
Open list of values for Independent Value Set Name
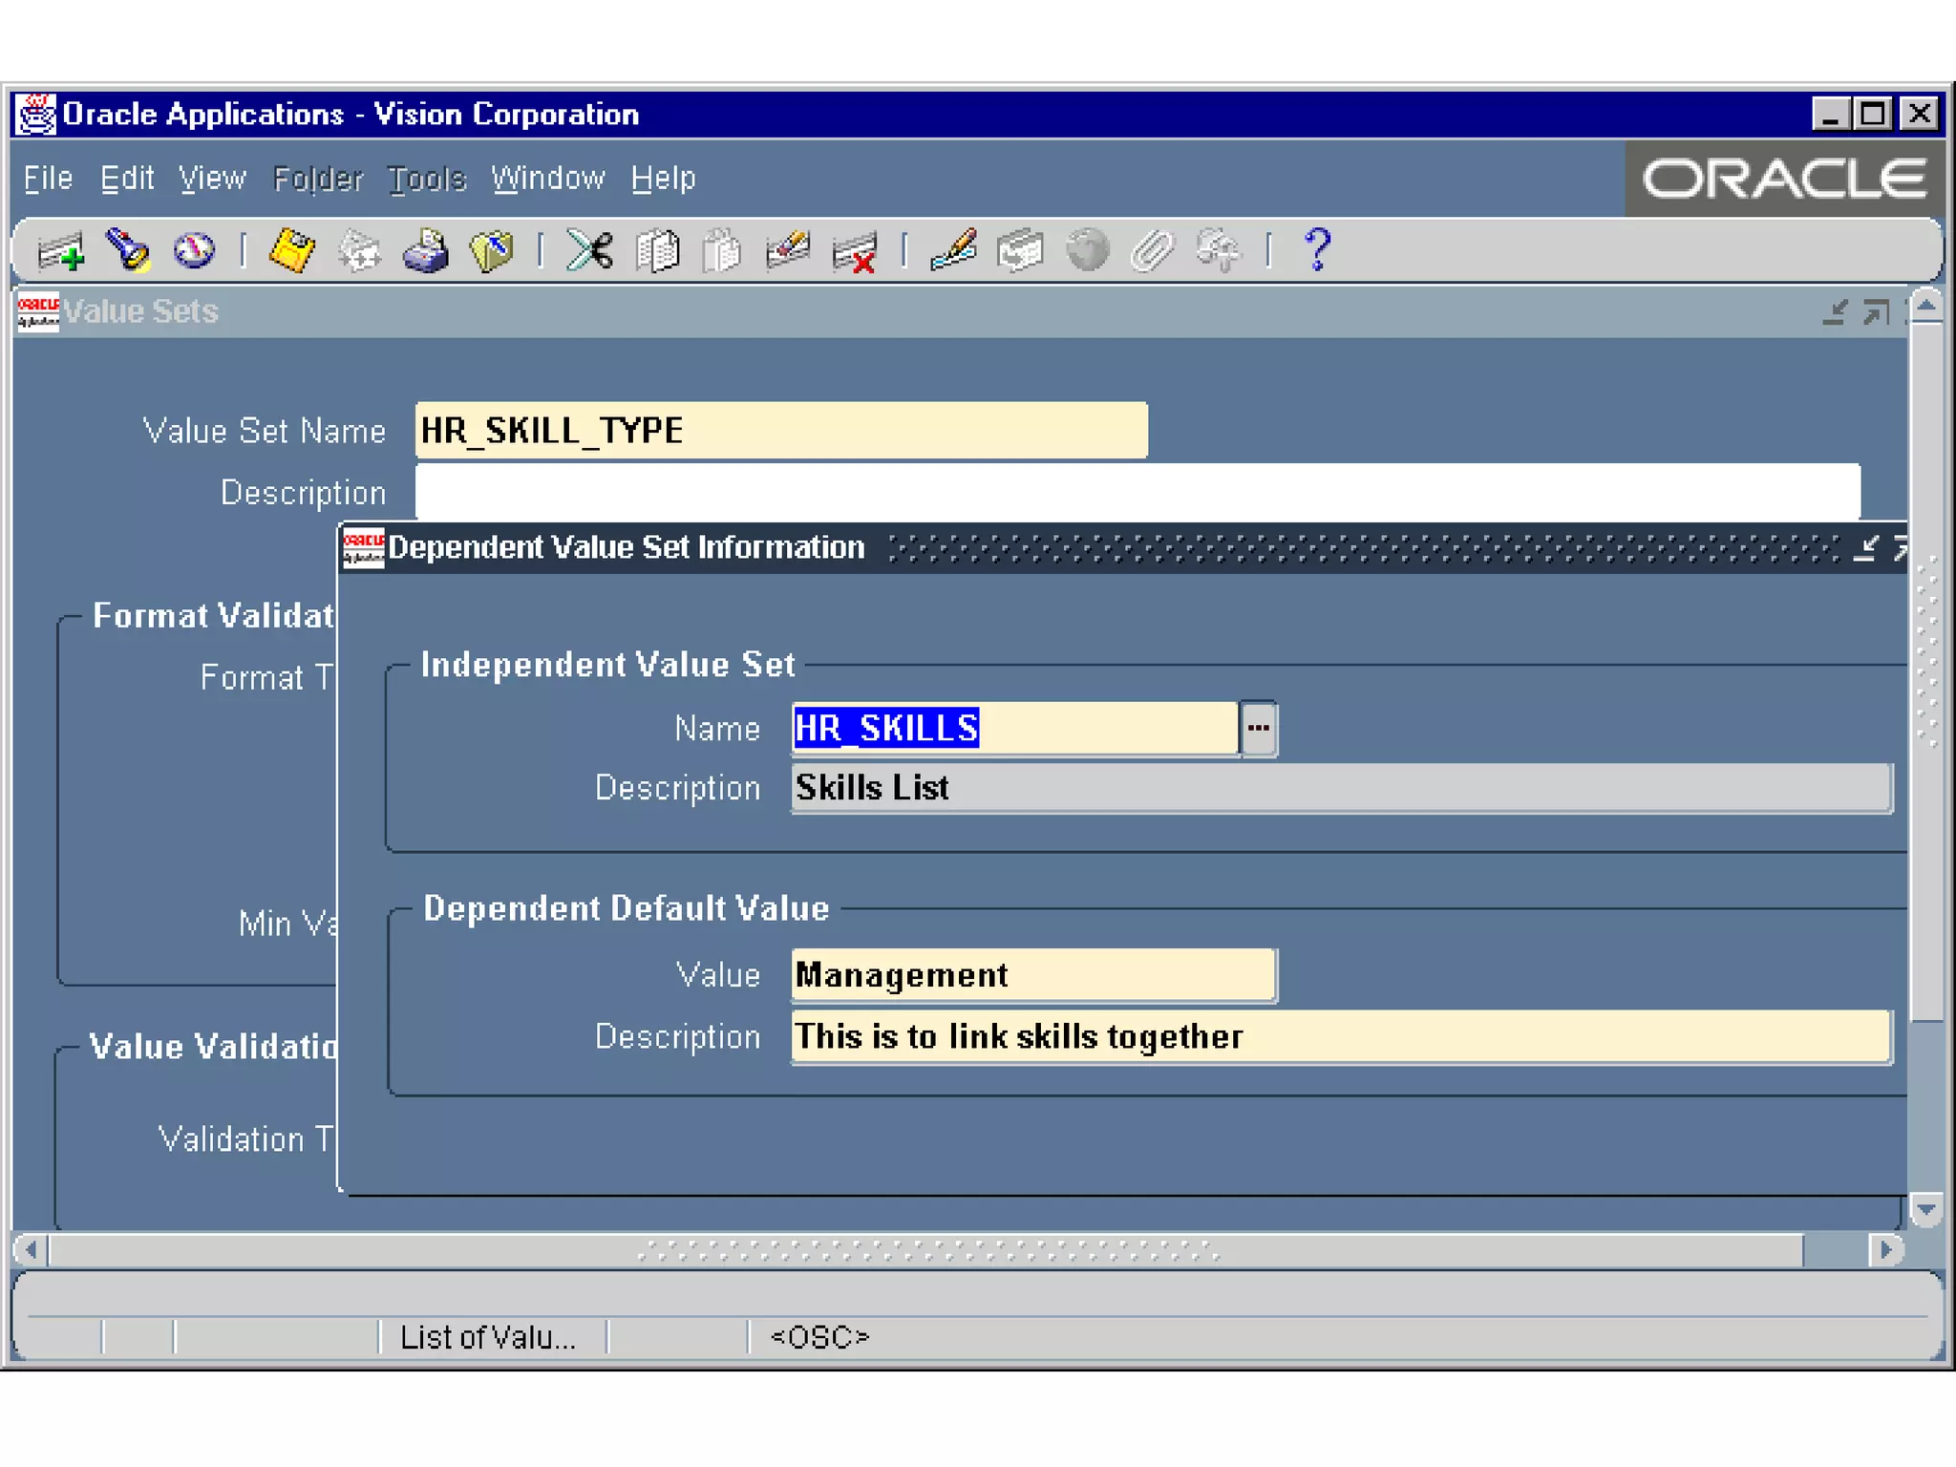pyautogui.click(x=1258, y=729)
